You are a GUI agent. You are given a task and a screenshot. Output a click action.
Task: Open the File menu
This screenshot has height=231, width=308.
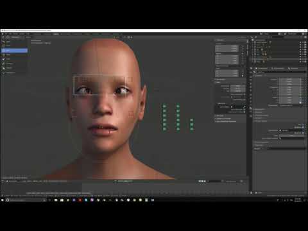[x=6, y=34]
